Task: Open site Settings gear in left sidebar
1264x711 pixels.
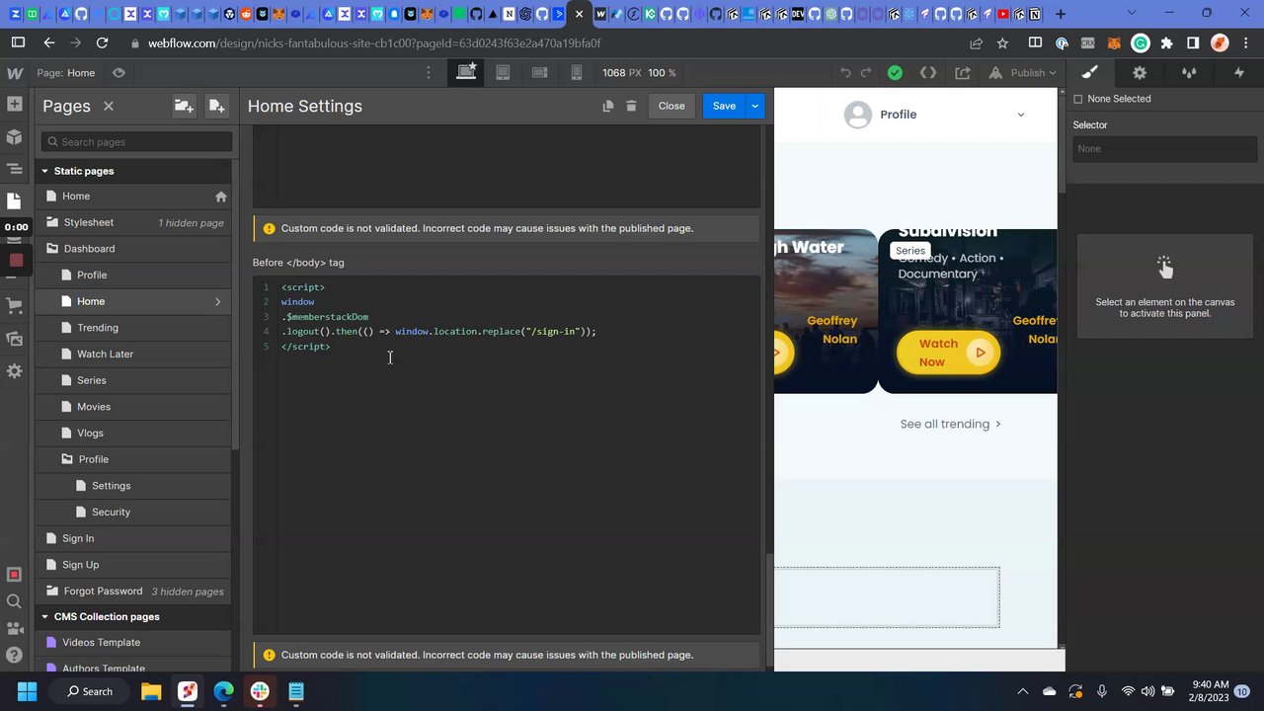Action: coord(14,371)
